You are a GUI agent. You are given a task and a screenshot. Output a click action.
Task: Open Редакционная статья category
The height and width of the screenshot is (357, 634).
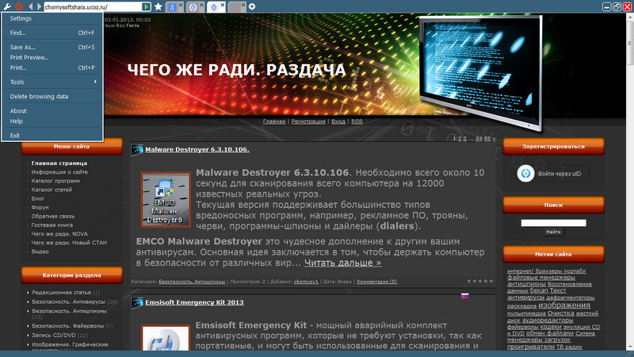pyautogui.click(x=62, y=292)
